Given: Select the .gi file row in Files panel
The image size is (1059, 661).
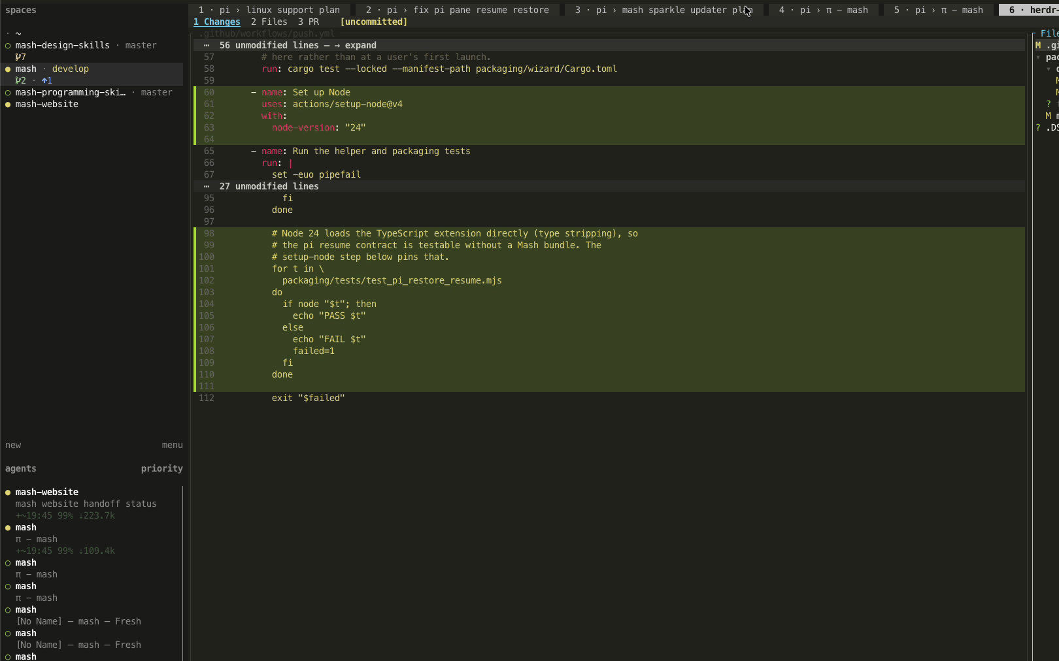Looking at the screenshot, I should pyautogui.click(x=1046, y=46).
